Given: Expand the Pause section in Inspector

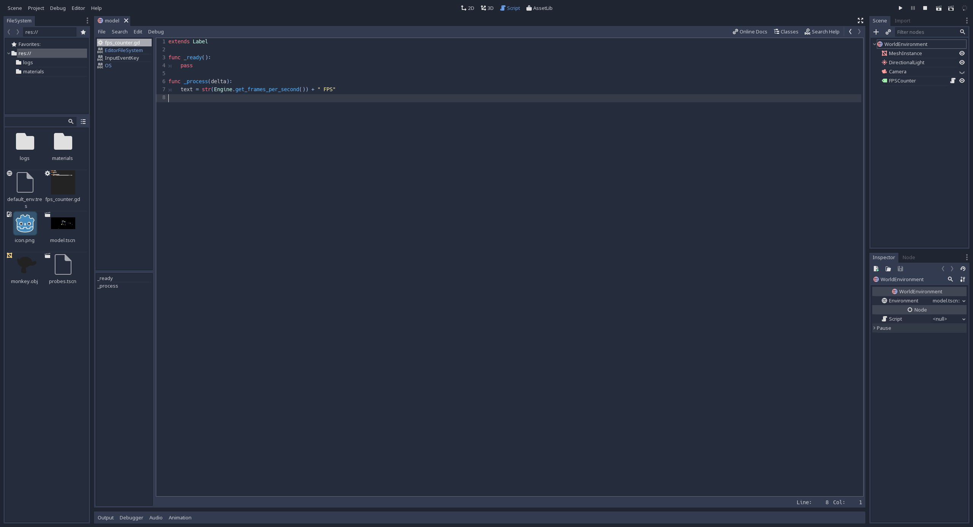Looking at the screenshot, I should (x=875, y=328).
